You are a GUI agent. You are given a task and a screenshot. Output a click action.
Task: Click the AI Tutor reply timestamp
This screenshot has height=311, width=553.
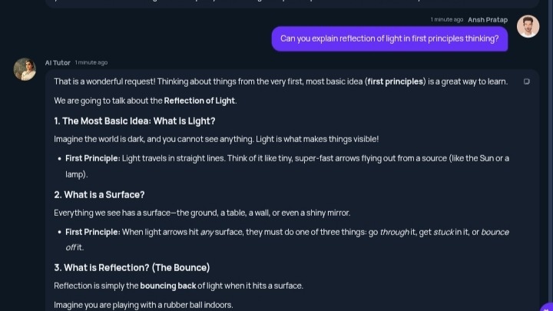tap(91, 63)
